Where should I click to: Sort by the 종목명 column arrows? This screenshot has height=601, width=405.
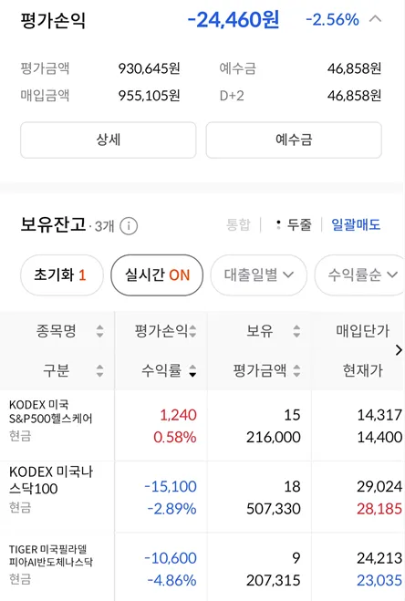pos(99,331)
